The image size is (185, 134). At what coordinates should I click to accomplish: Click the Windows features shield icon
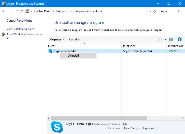[x=3, y=34]
